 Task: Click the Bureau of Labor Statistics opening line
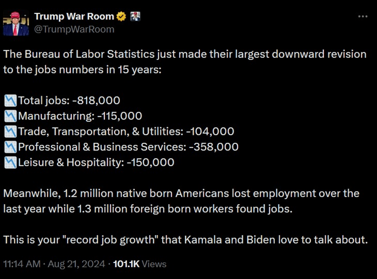(185, 54)
